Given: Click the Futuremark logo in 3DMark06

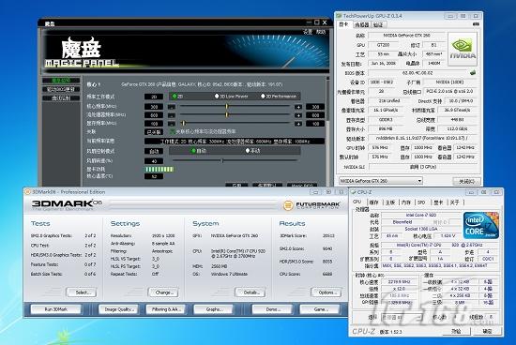Looking at the screenshot, I should (311, 205).
